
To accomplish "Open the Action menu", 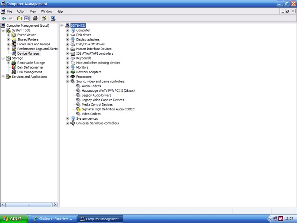I will (21, 12).
